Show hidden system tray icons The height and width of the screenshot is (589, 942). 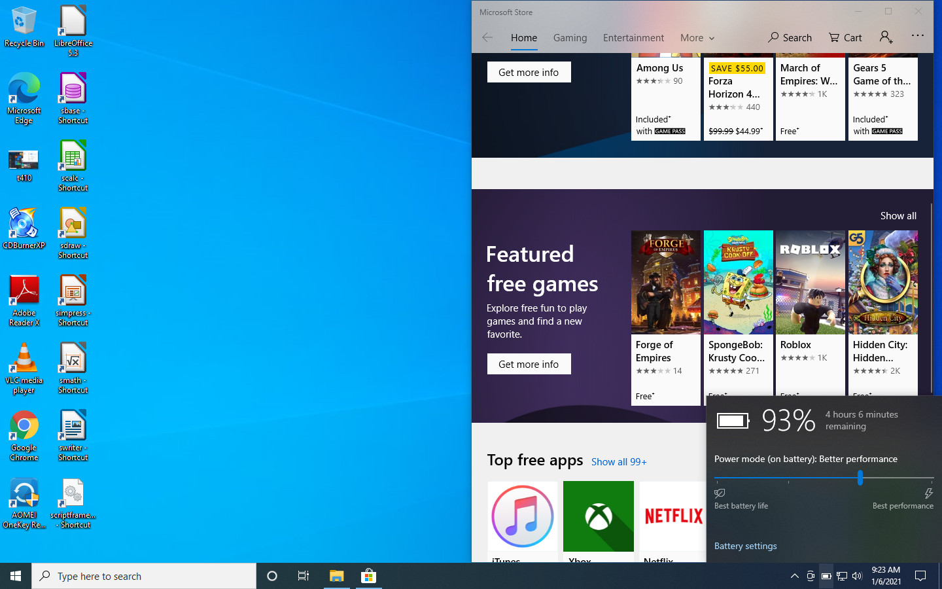point(794,576)
